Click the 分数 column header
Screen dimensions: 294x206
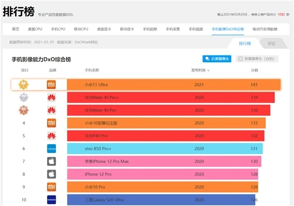point(255,70)
